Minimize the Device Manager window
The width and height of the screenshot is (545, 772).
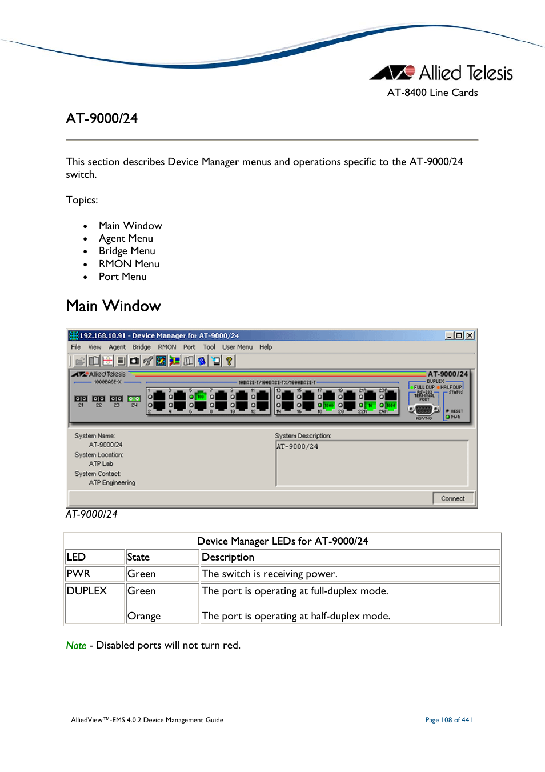pos(450,335)
